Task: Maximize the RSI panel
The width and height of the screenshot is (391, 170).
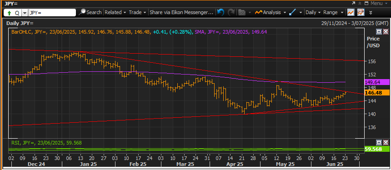Action: tap(379, 142)
